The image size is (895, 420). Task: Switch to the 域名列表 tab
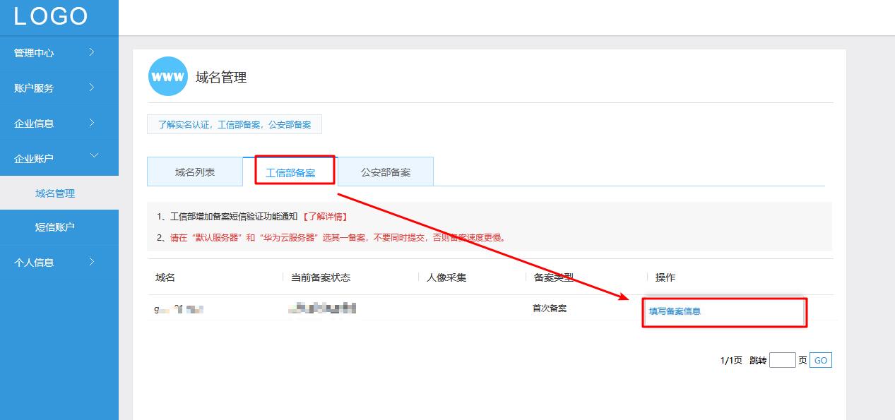[194, 171]
